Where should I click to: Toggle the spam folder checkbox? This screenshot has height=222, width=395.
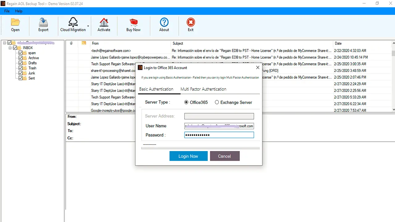[20, 53]
